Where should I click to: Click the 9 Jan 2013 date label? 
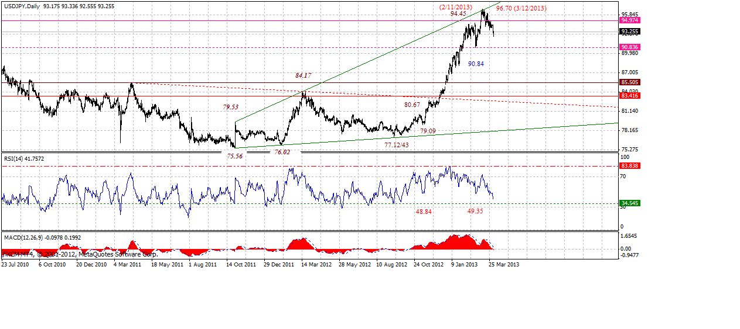click(464, 264)
